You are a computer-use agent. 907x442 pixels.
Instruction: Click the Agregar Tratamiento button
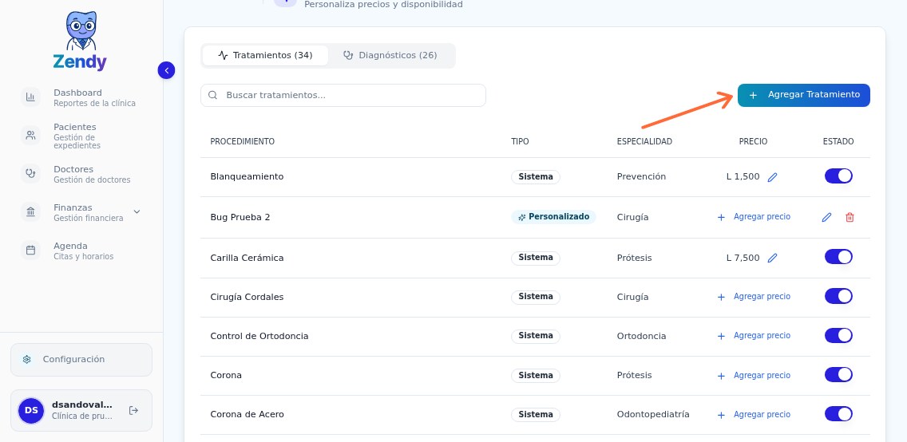pos(803,95)
